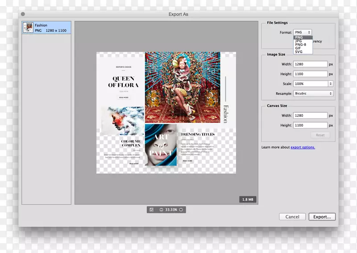Viewport: 357px width, 253px height.
Task: Expand the Scale dropdown at 100%
Action: [313, 84]
